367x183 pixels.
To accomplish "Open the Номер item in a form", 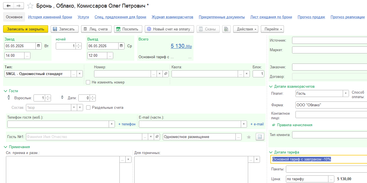I will click(x=166, y=74).
